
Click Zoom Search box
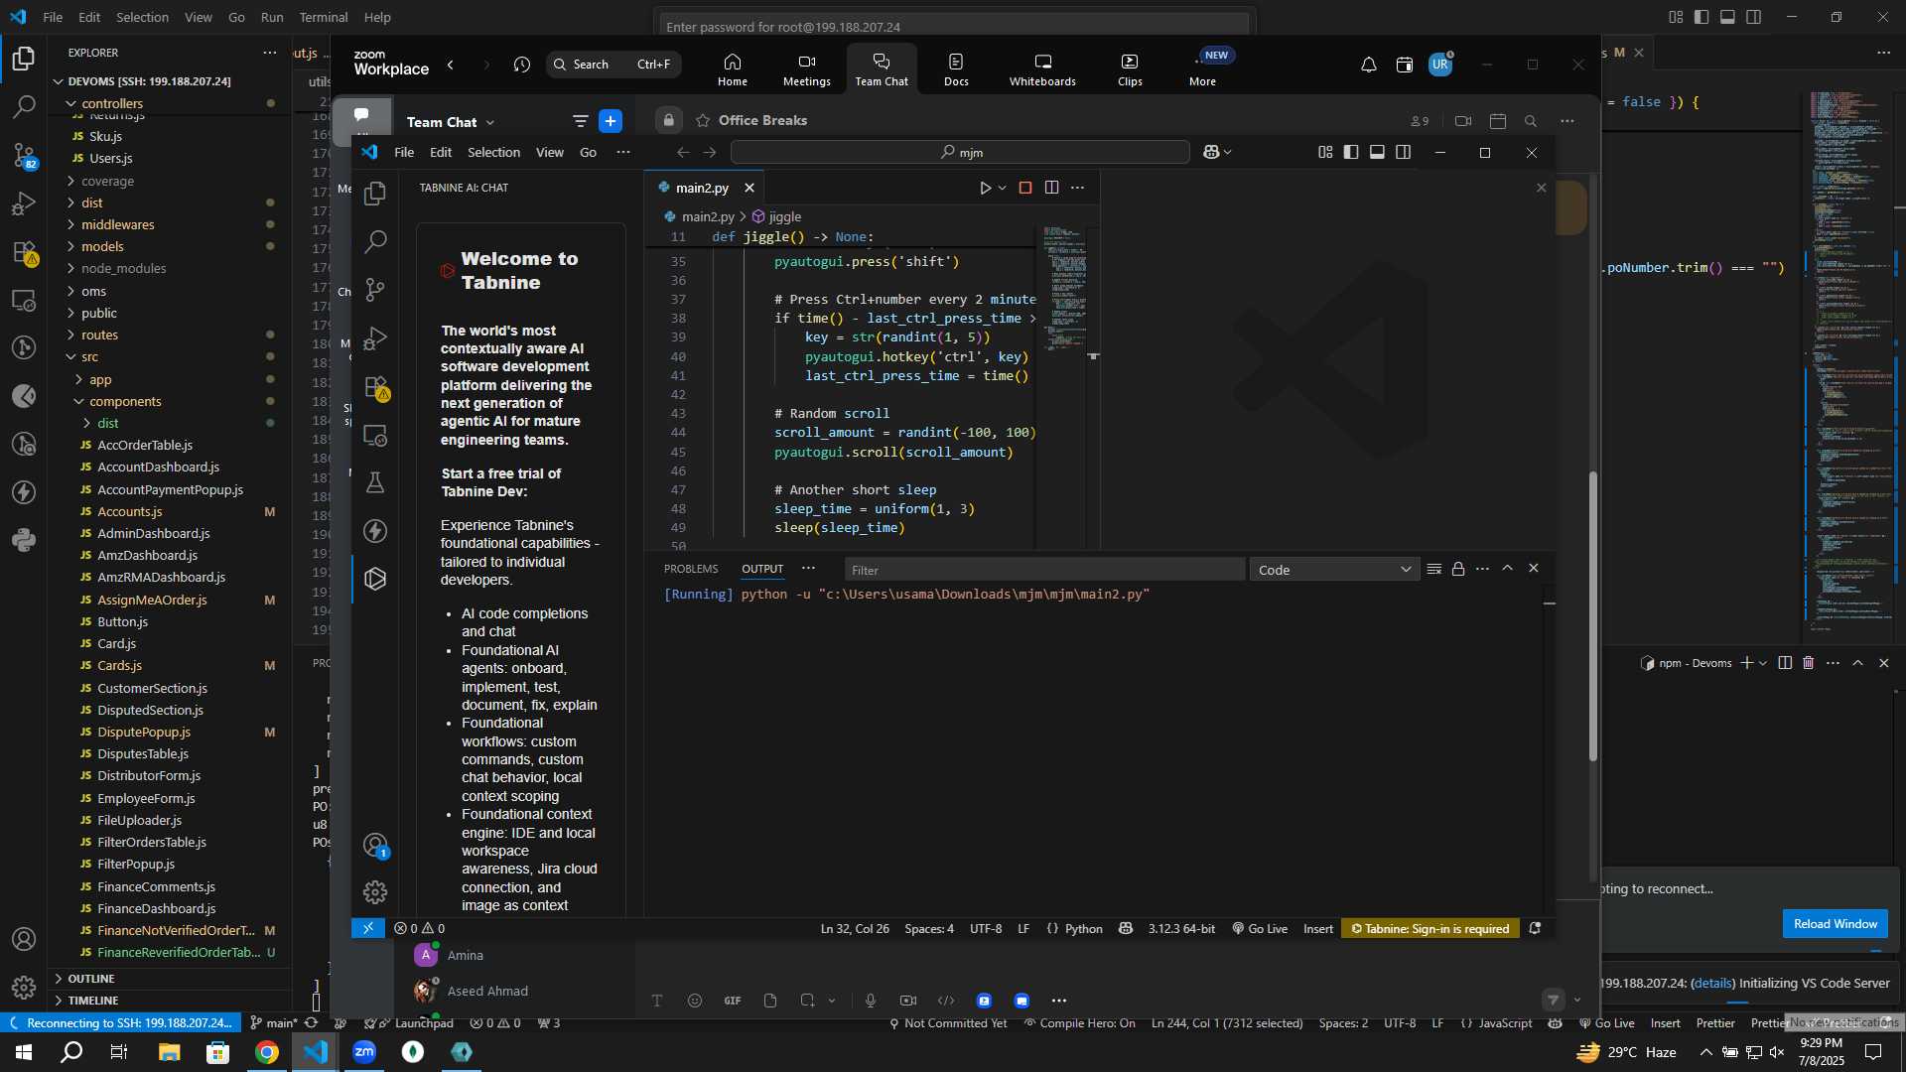[613, 65]
